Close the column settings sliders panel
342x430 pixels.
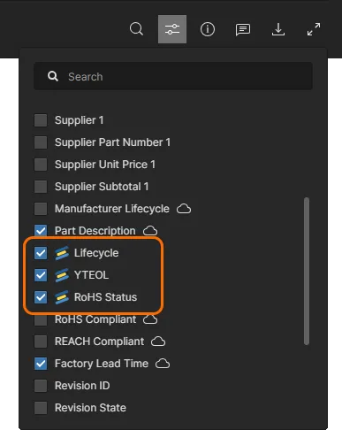(x=172, y=29)
